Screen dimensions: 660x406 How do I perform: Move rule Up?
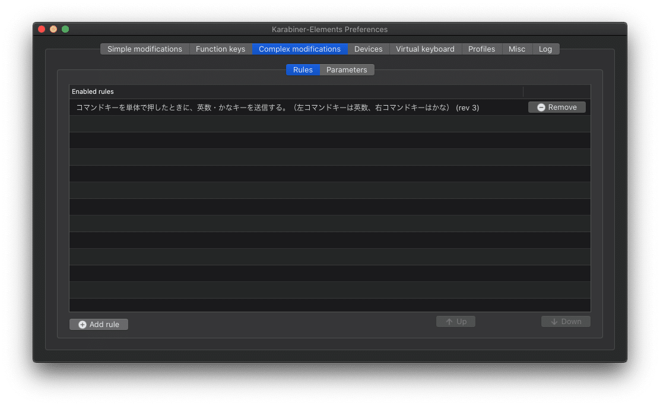(455, 321)
